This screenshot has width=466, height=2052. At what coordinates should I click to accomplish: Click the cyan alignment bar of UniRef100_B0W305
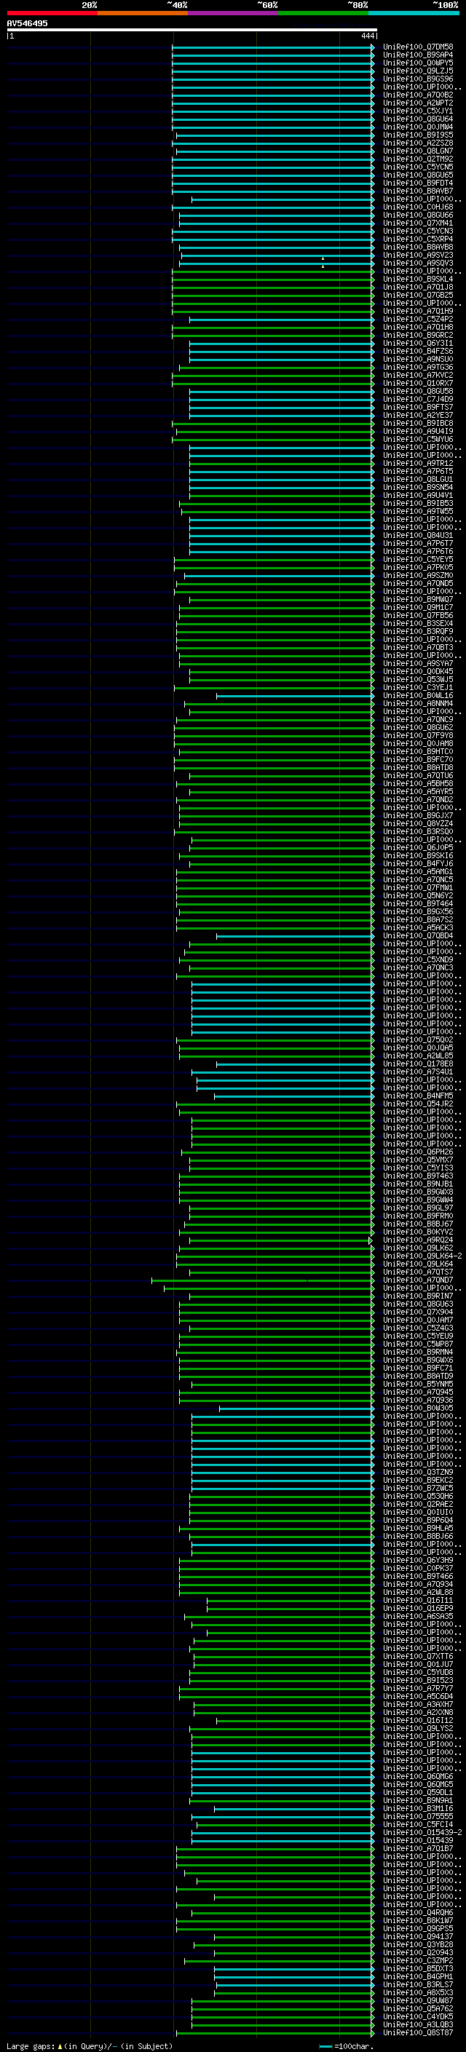tap(296, 1409)
